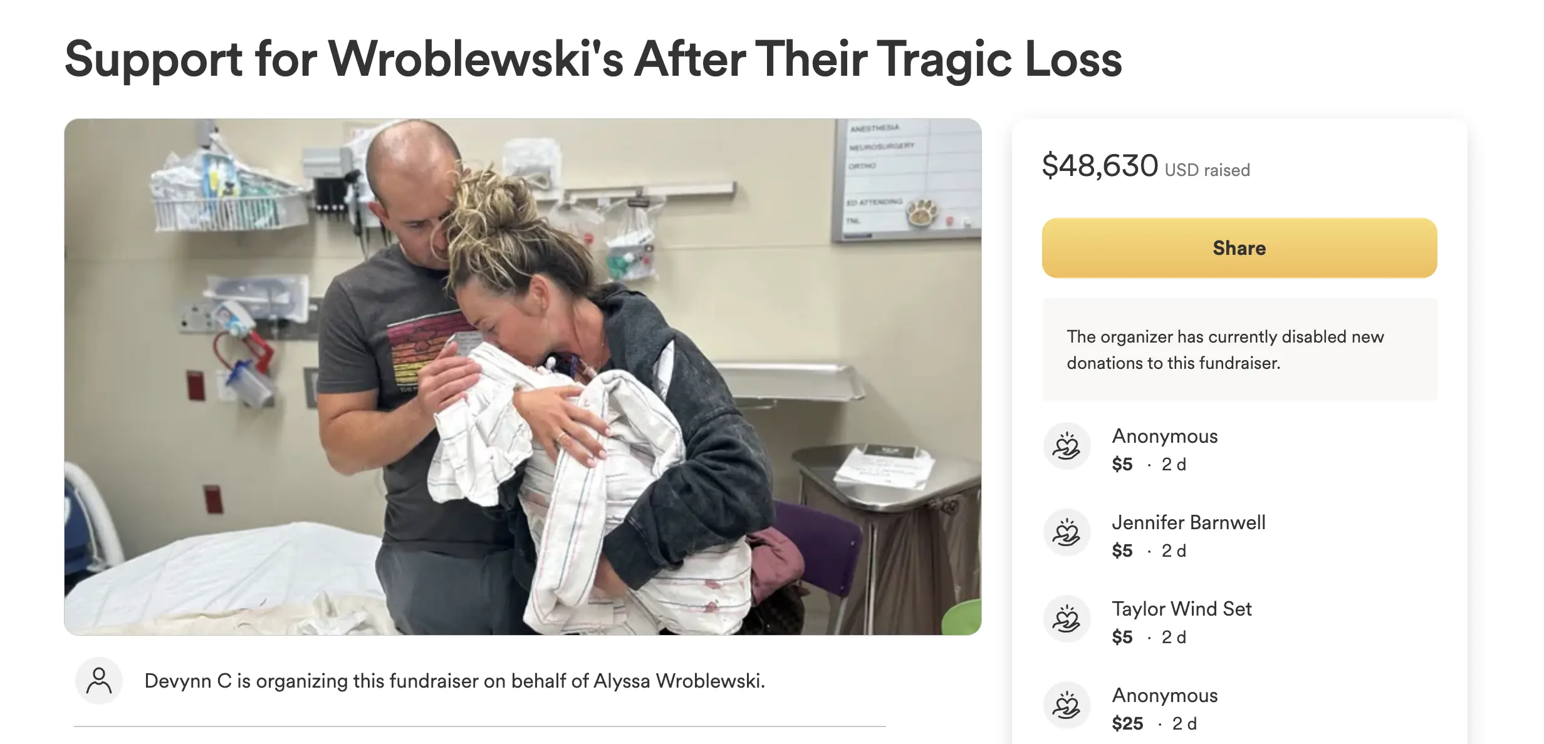Click donation icon next to Jennifer Barnwell
This screenshot has height=744, width=1544.
click(1067, 533)
